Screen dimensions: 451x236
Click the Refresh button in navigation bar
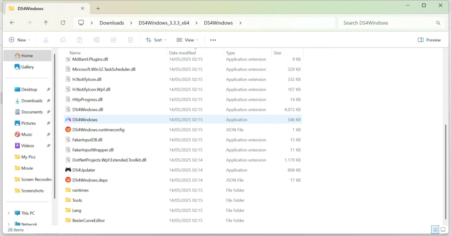[63, 23]
